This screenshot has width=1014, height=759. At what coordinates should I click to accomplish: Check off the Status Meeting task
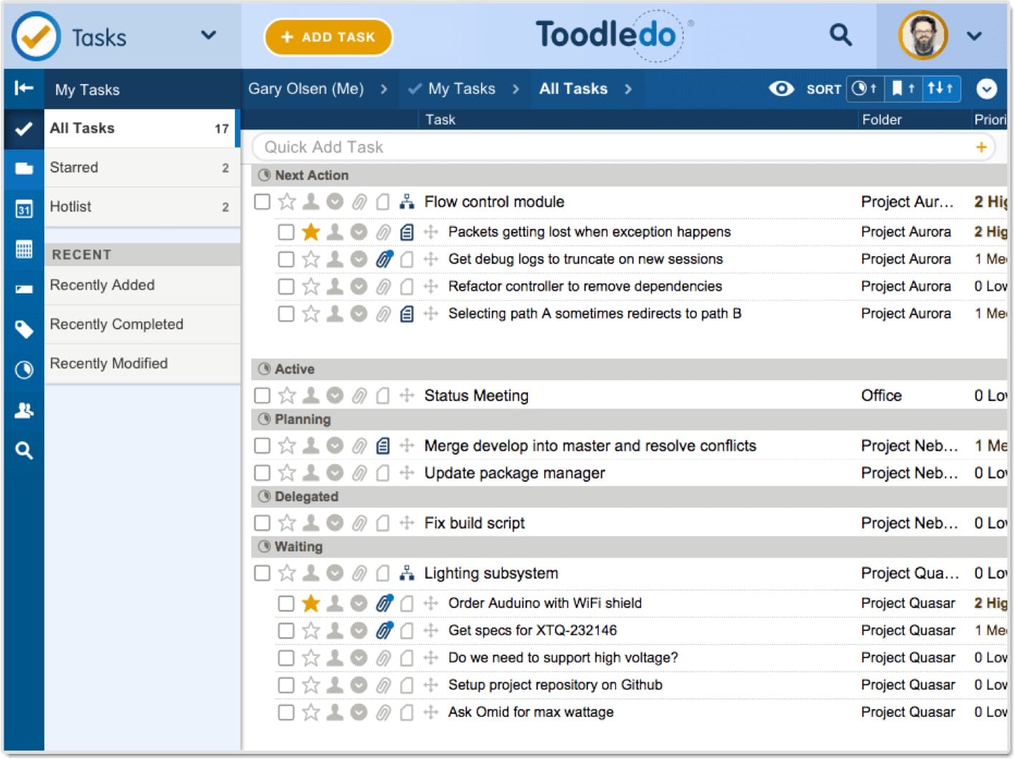(262, 396)
